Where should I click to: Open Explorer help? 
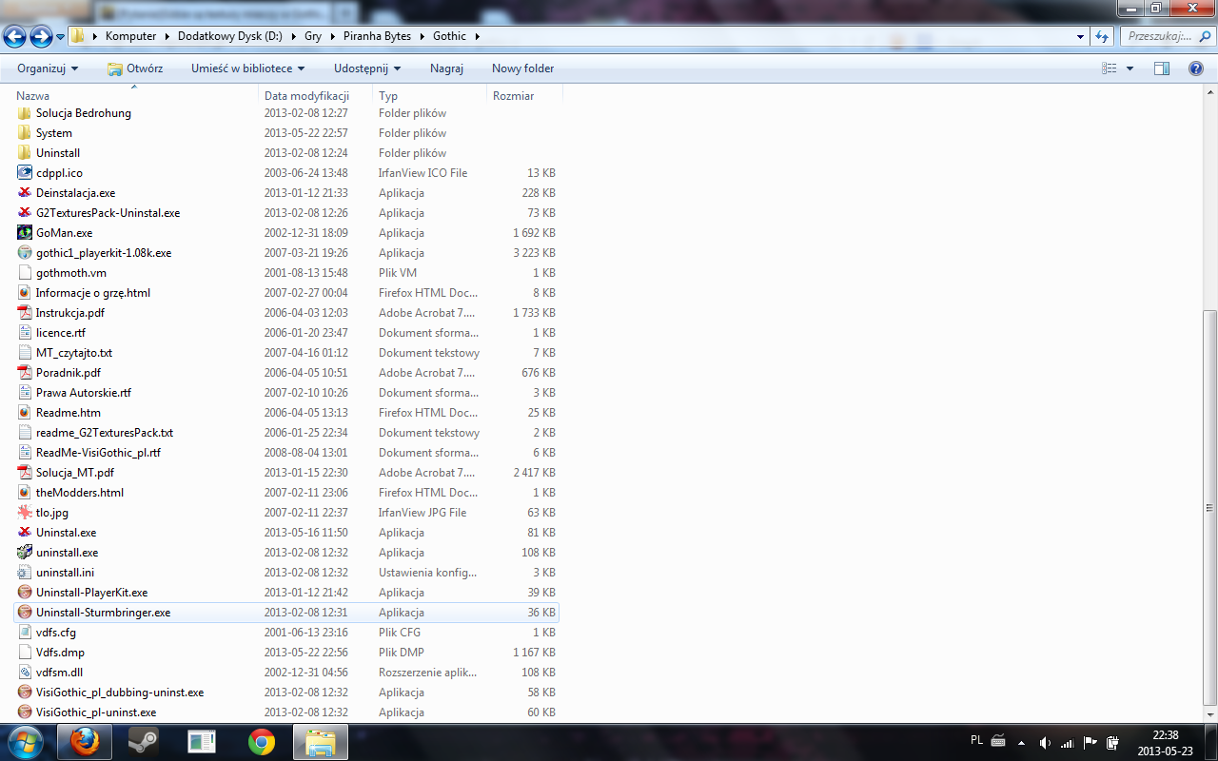(x=1196, y=68)
